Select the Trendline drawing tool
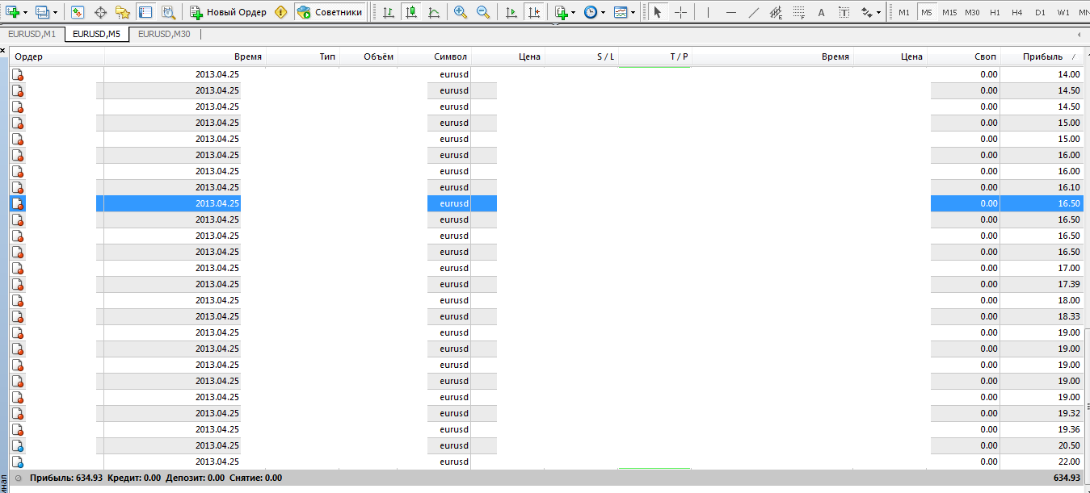 click(x=753, y=12)
